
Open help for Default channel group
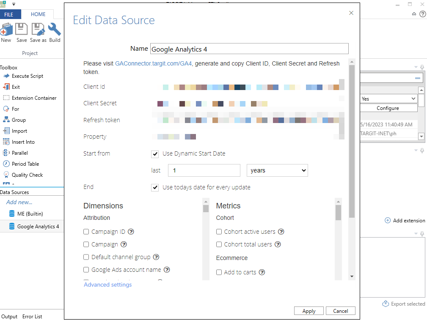click(156, 257)
